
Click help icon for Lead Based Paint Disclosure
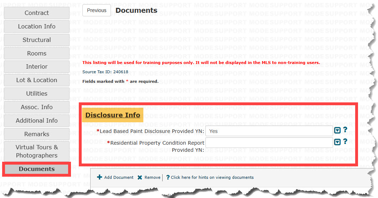click(345, 130)
